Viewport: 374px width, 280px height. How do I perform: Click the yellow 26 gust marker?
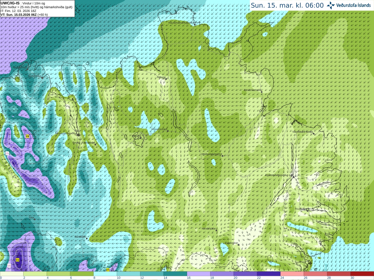pos(27,136)
